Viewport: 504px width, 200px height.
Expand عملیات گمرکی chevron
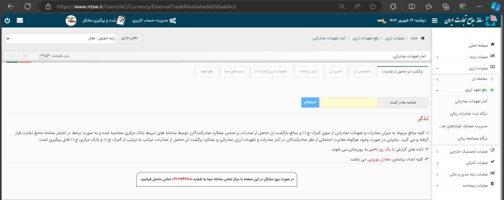(437, 163)
